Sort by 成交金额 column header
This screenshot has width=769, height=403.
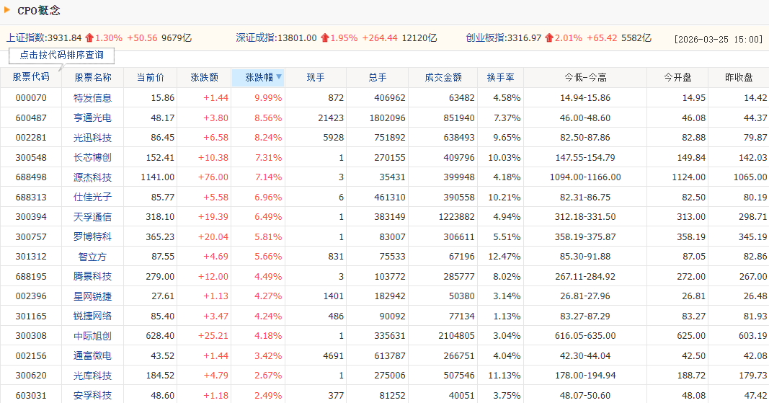[x=443, y=77]
